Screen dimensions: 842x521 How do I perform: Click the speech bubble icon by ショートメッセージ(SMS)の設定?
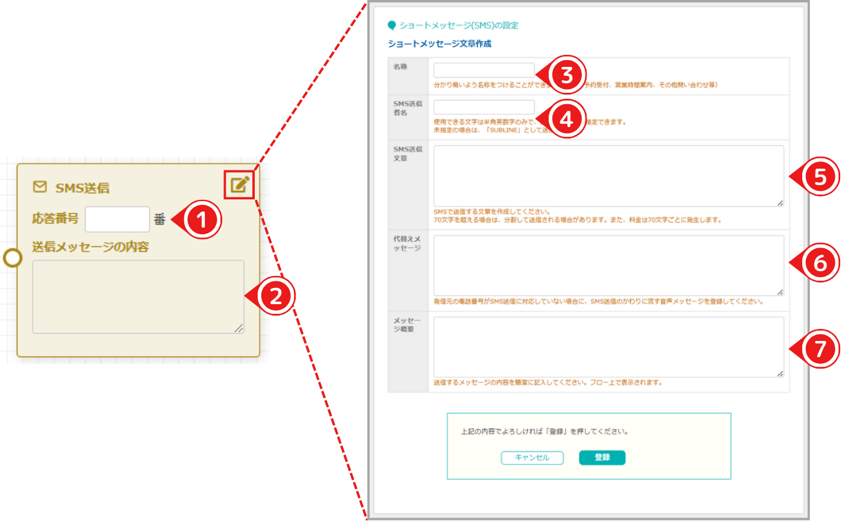(x=392, y=25)
